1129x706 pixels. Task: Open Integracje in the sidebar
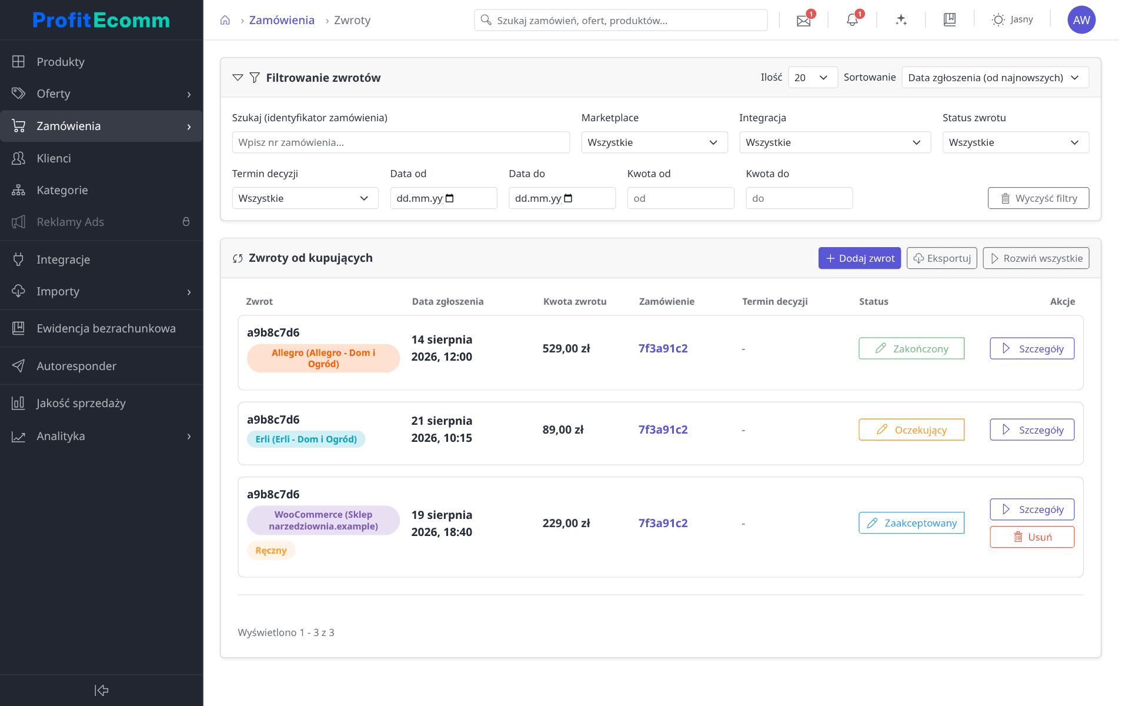(x=101, y=259)
